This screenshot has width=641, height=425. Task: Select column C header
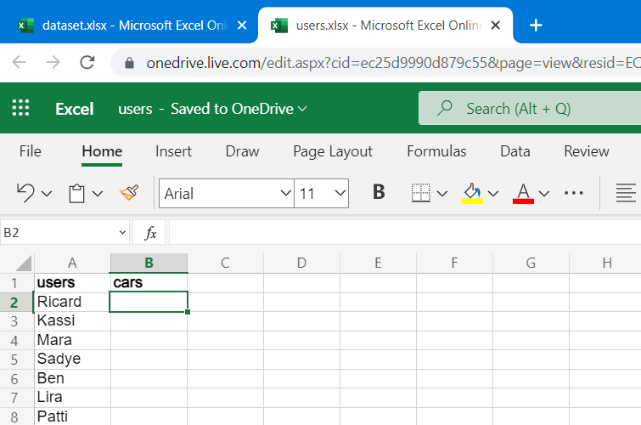(225, 263)
